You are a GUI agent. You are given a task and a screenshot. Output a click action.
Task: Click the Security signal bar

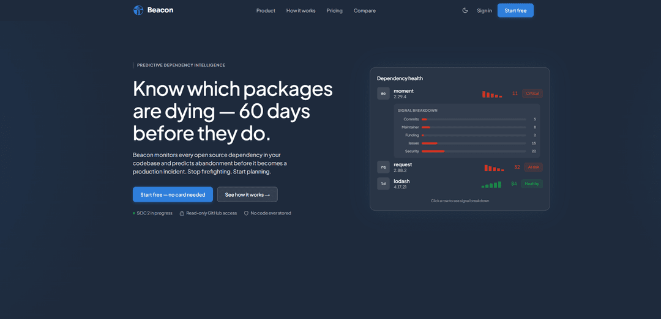[474, 152]
